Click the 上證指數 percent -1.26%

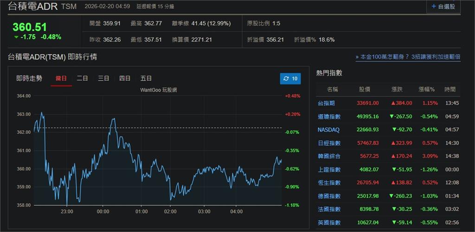click(x=429, y=169)
